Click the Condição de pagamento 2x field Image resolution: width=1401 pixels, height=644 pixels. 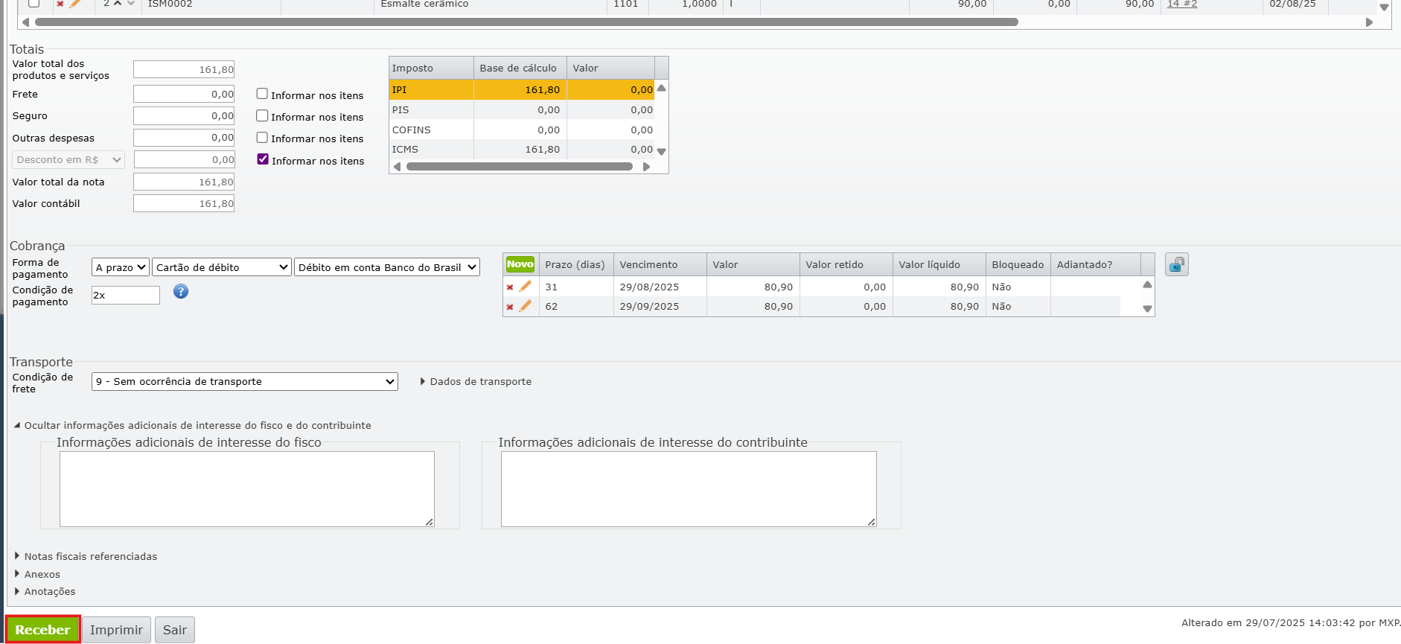tap(126, 296)
